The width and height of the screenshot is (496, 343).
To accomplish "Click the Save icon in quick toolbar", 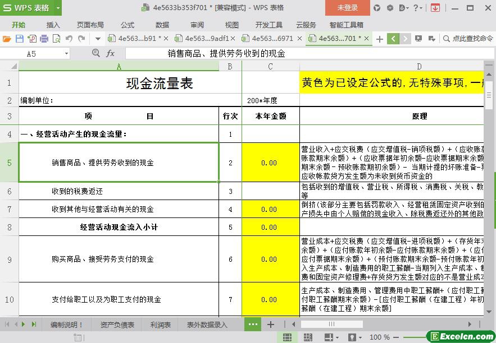I will (x=19, y=39).
